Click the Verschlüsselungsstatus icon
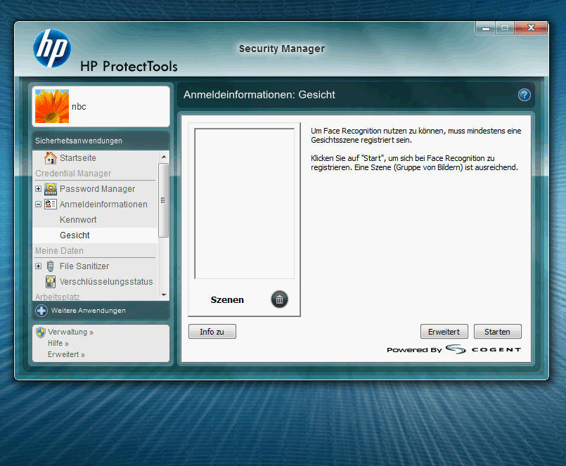Image resolution: width=566 pixels, height=466 pixels. pyautogui.click(x=51, y=282)
